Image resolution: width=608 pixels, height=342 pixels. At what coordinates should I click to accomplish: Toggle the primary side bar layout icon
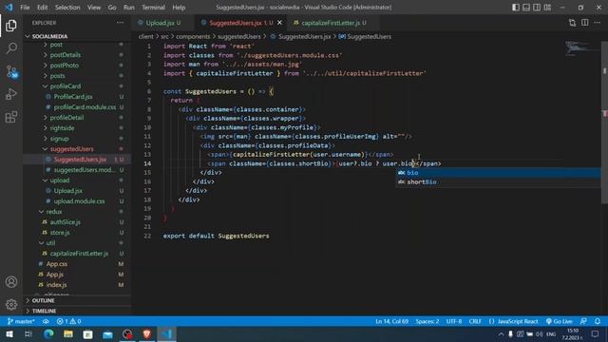(x=516, y=8)
